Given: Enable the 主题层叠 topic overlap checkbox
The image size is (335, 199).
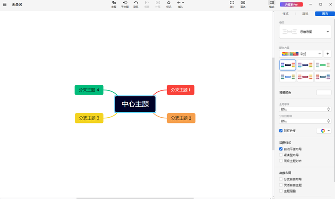Looking at the screenshot, I should (x=281, y=191).
